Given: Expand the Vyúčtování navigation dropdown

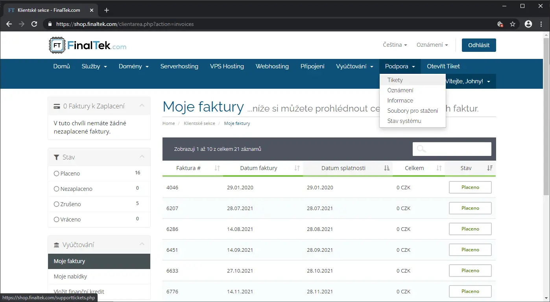Looking at the screenshot, I should (354, 66).
